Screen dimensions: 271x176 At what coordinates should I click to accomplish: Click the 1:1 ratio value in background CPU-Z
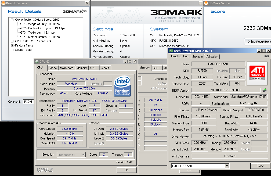156,105
